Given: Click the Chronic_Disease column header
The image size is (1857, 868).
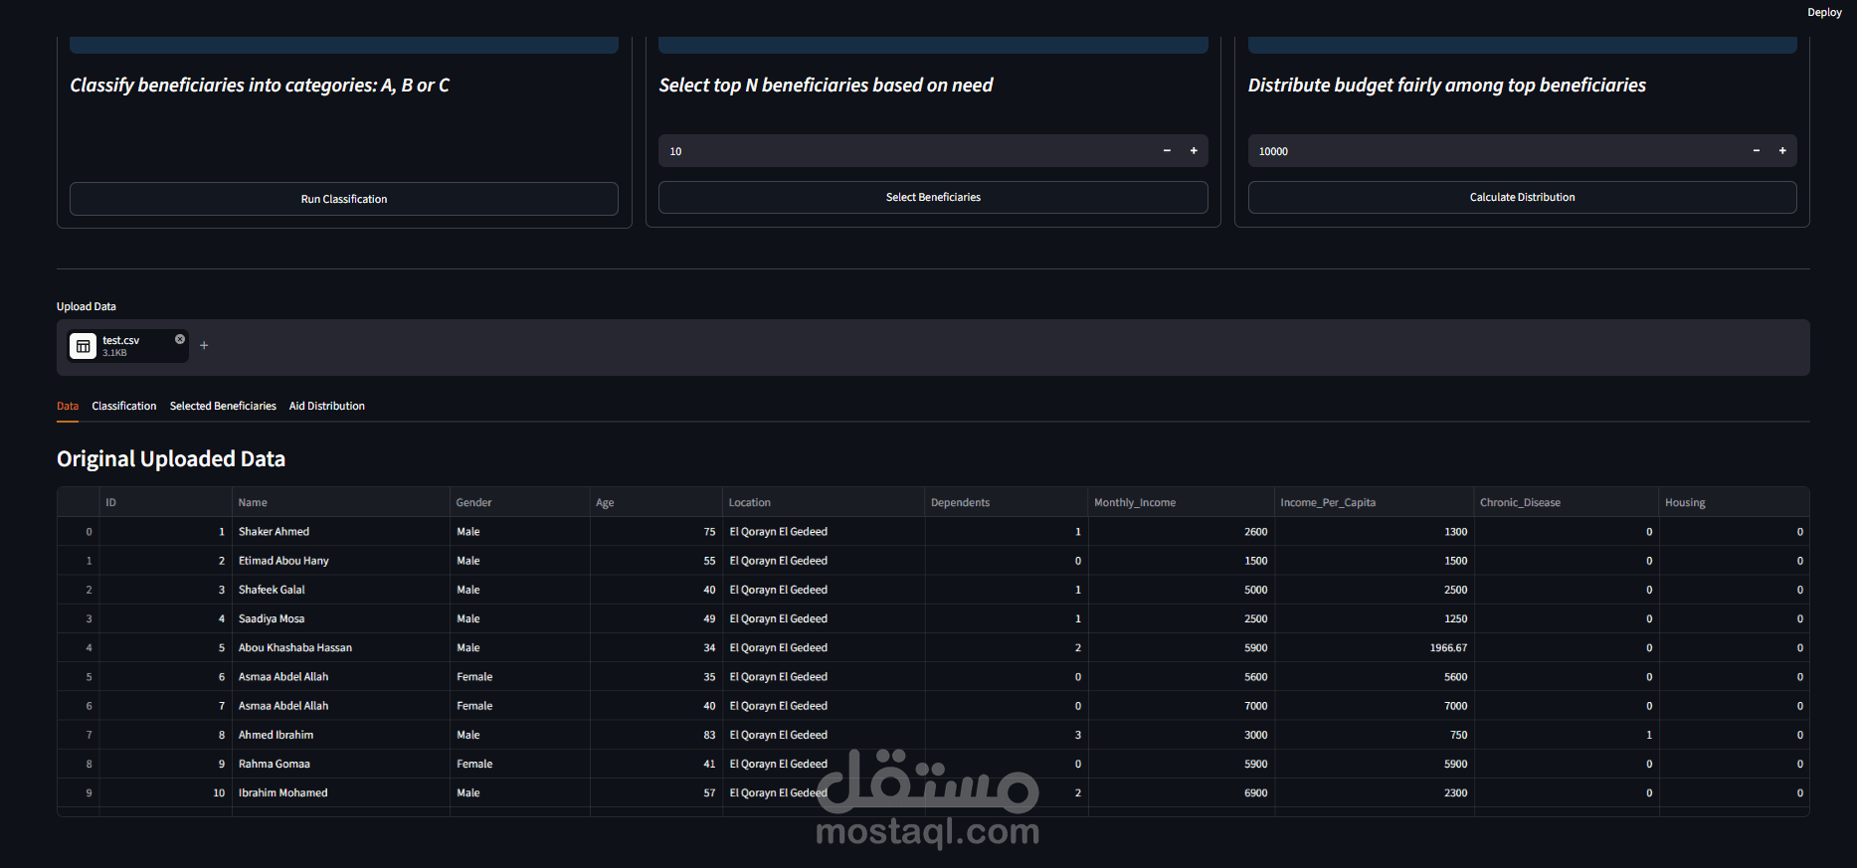Looking at the screenshot, I should (1567, 502).
